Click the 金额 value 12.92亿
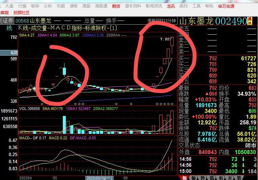258x180 pixels. pos(207,122)
